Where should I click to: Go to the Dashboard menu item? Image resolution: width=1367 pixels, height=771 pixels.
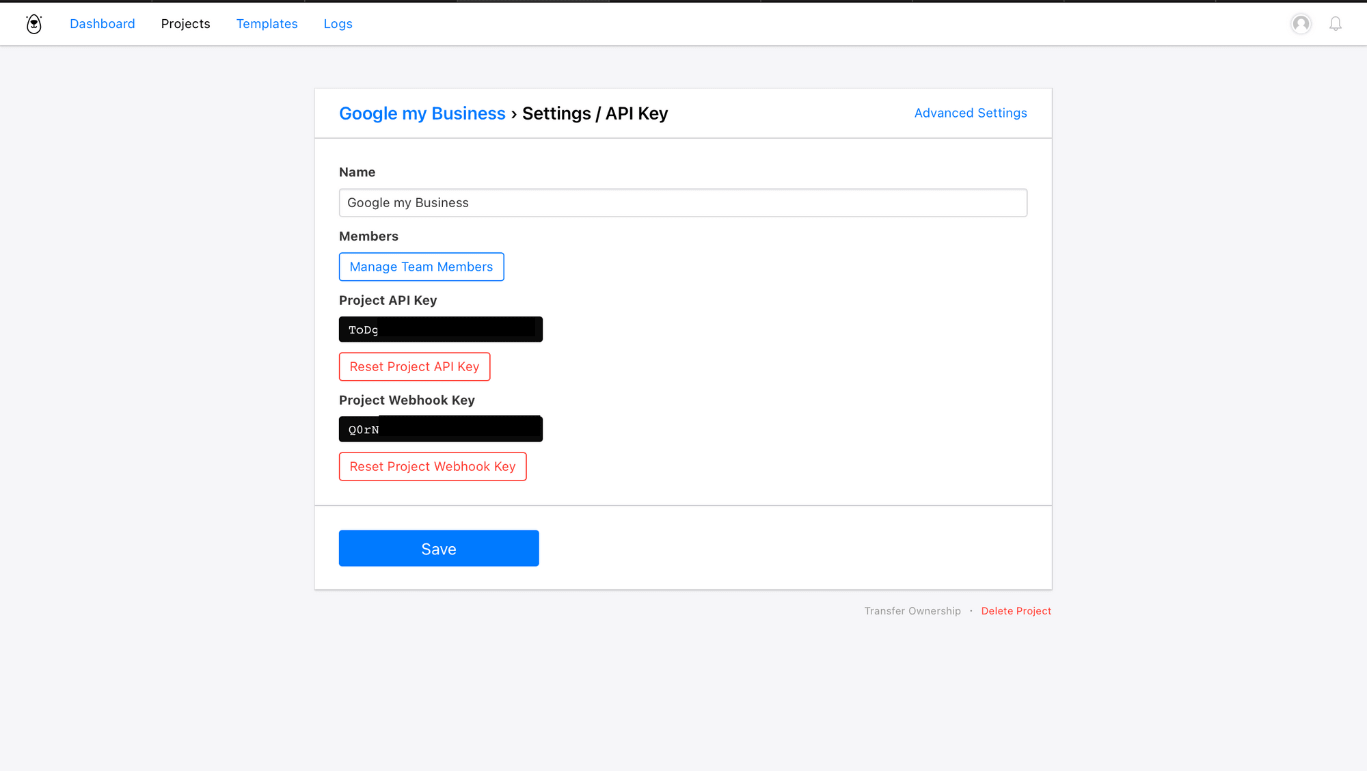[103, 24]
